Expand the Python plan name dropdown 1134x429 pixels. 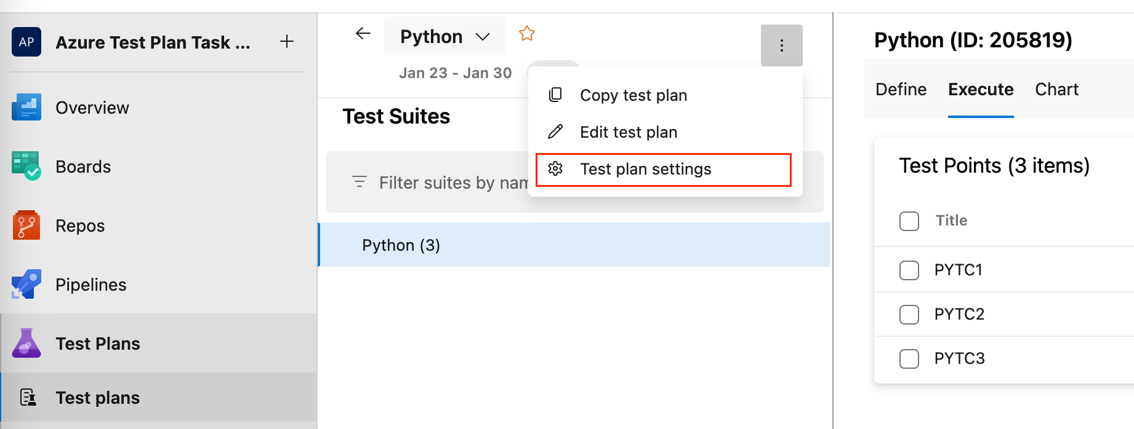[x=484, y=36]
